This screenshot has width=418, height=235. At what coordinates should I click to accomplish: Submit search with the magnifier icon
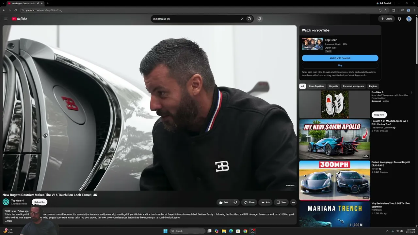click(249, 19)
